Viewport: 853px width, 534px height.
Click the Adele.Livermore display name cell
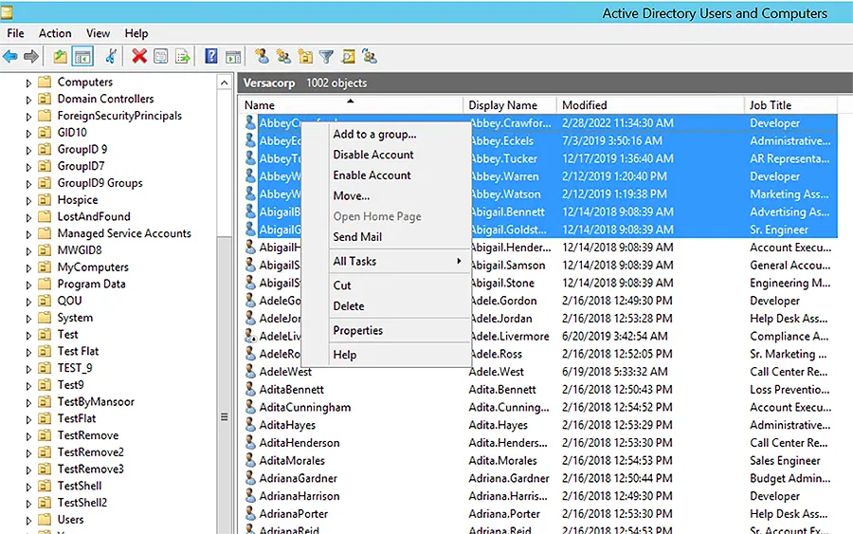[x=509, y=336]
